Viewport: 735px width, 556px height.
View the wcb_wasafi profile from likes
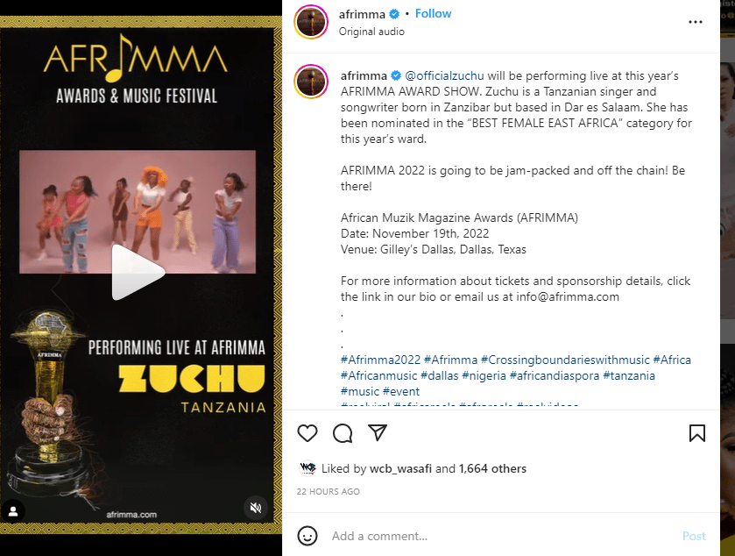pyautogui.click(x=400, y=468)
